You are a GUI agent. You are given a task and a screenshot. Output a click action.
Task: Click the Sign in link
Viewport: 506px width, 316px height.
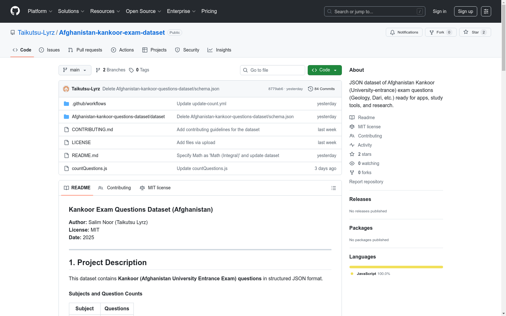click(440, 11)
